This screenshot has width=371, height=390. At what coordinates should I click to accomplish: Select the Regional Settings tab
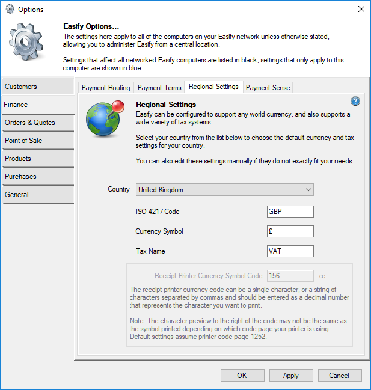[213, 87]
